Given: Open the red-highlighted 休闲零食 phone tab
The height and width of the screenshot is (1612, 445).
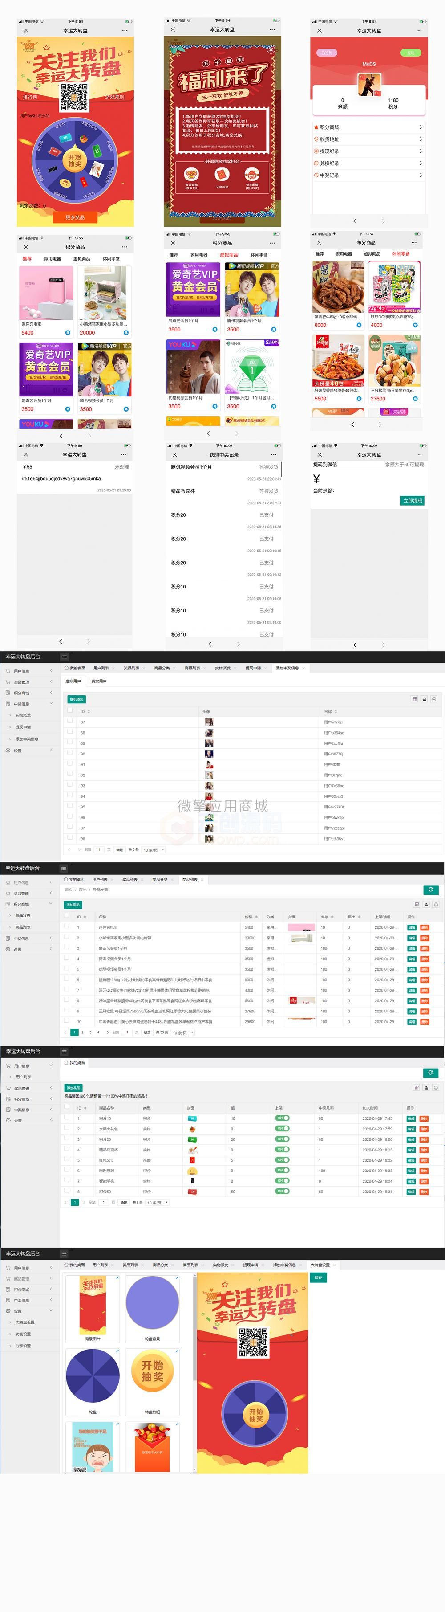Looking at the screenshot, I should click(400, 254).
